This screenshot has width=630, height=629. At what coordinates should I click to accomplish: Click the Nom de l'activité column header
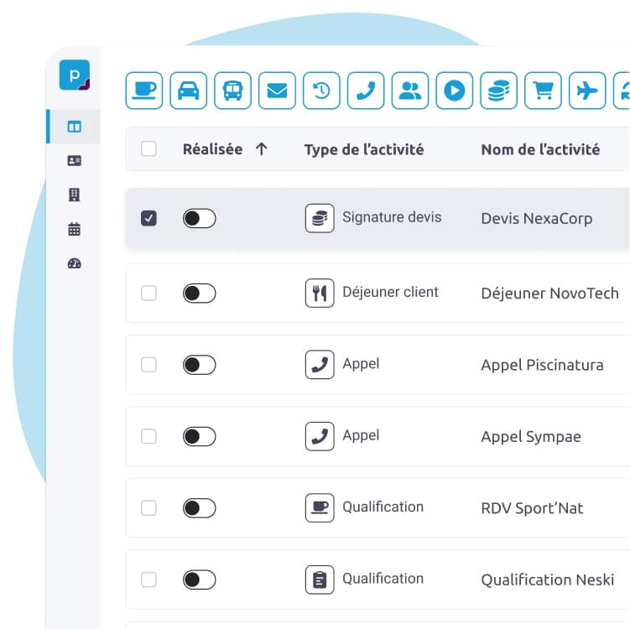click(x=539, y=149)
